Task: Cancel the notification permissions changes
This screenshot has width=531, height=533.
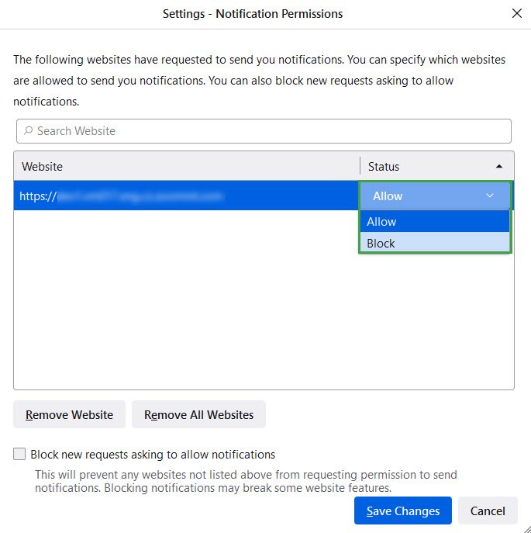Action: pyautogui.click(x=488, y=511)
